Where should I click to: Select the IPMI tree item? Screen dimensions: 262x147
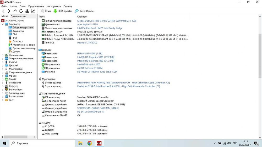pyautogui.click(x=15, y=38)
